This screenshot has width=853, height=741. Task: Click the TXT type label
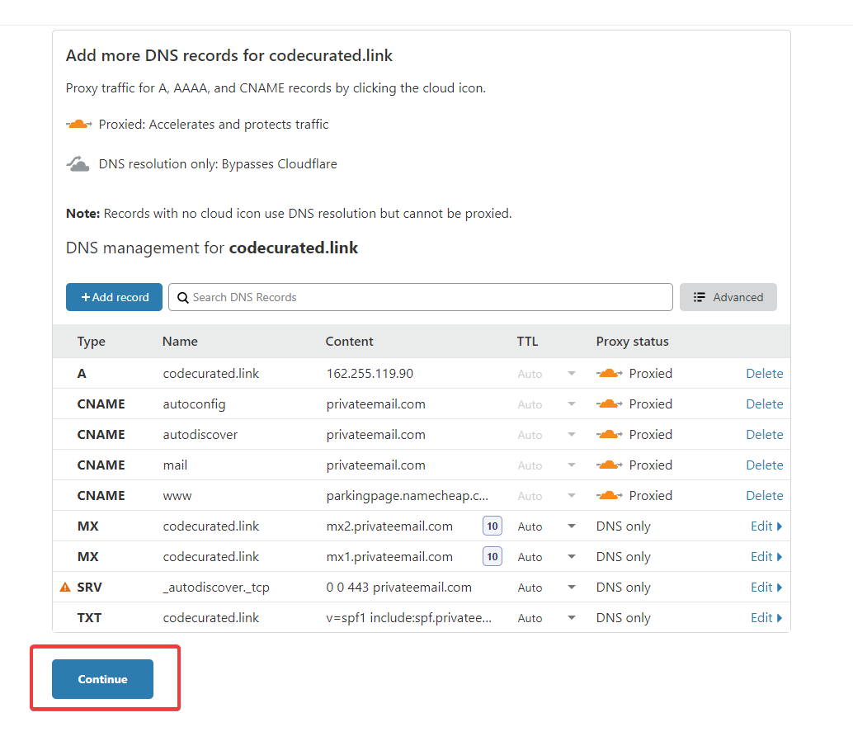pyautogui.click(x=89, y=617)
